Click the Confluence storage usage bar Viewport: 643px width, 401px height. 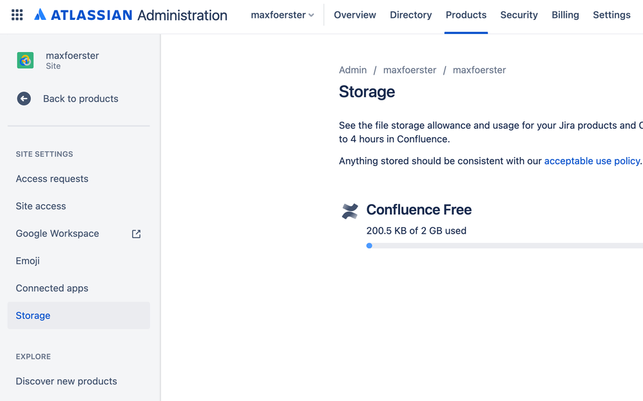click(504, 246)
